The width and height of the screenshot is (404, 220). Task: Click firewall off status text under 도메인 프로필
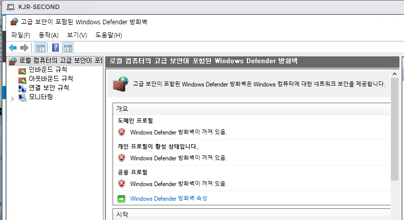[x=178, y=132]
